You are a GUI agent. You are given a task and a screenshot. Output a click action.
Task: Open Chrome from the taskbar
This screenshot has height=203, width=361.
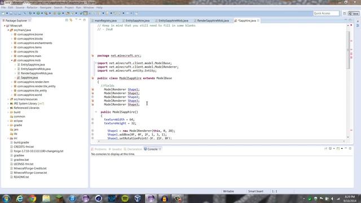click(33, 198)
